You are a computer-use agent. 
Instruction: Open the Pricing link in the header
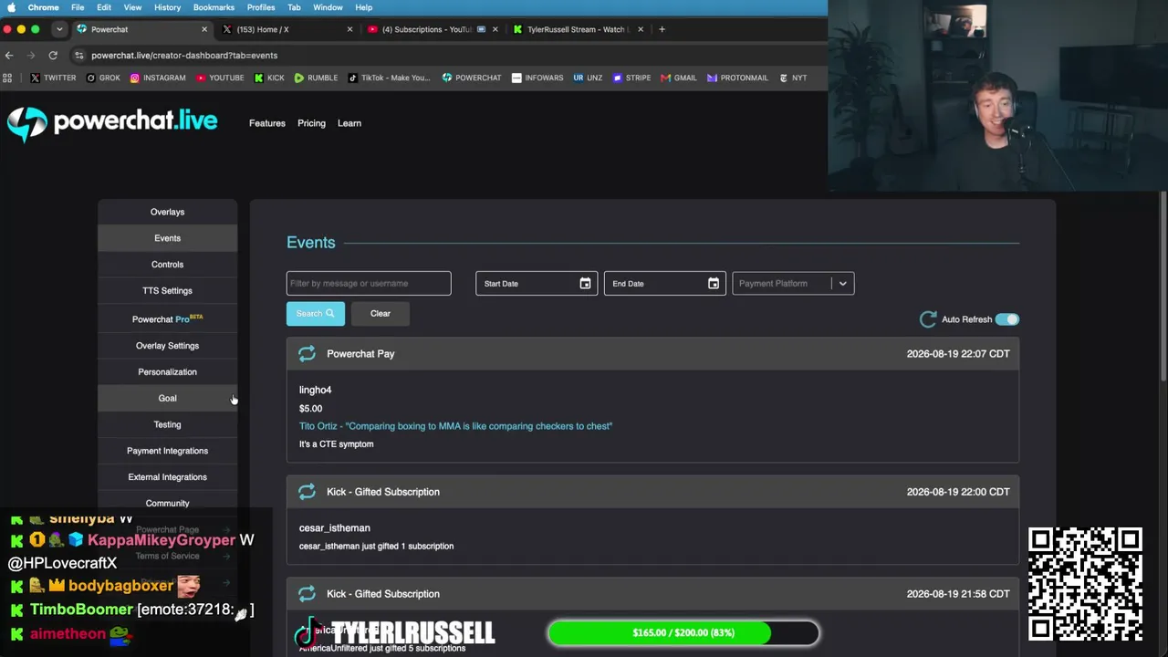[x=311, y=123]
